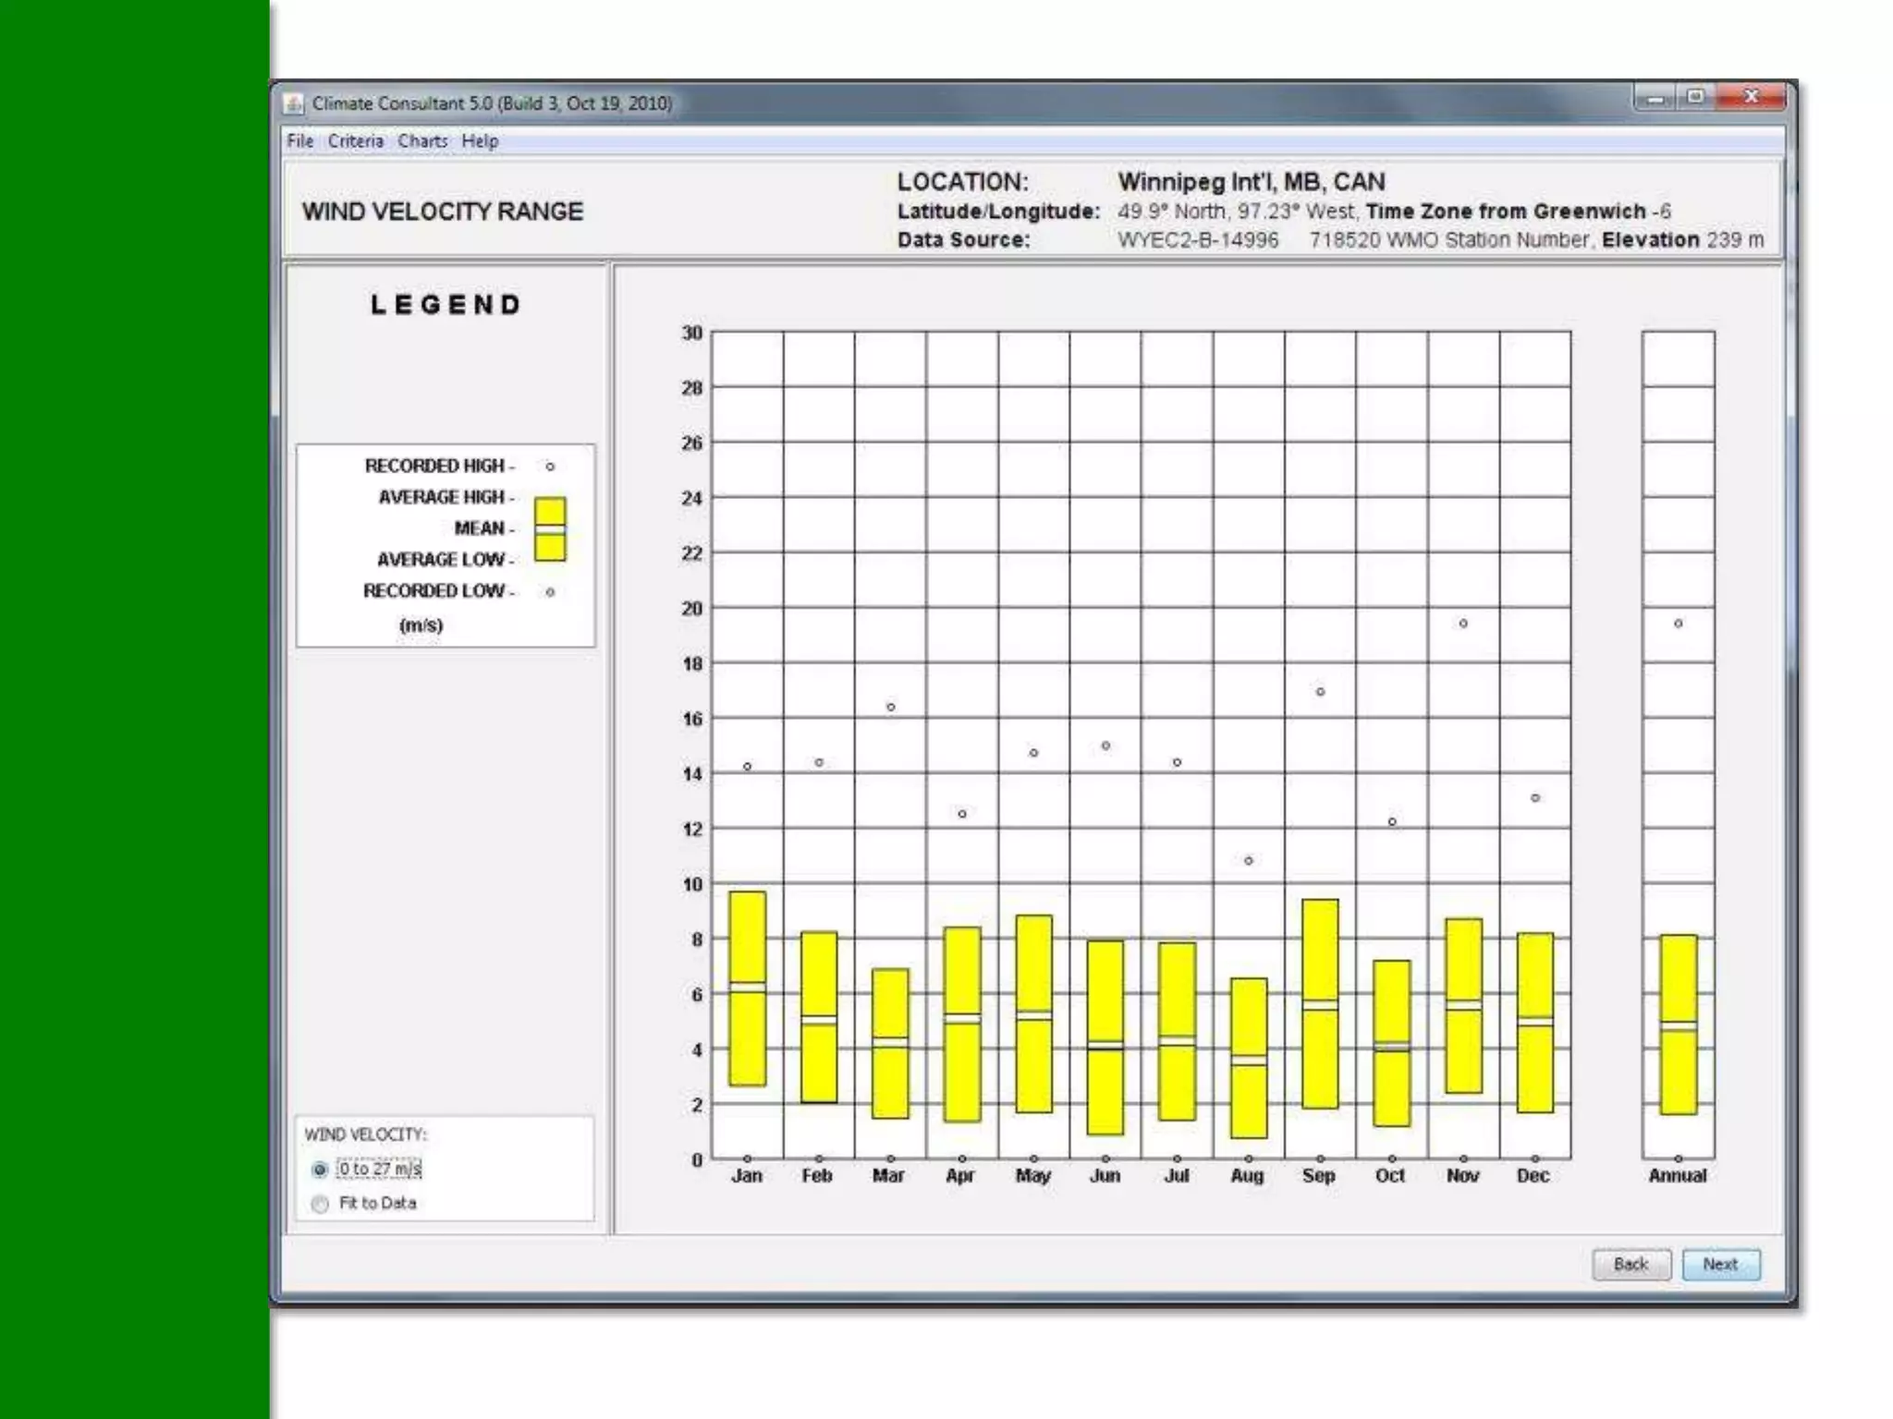
Task: Open the Criteria menu
Action: click(x=355, y=141)
